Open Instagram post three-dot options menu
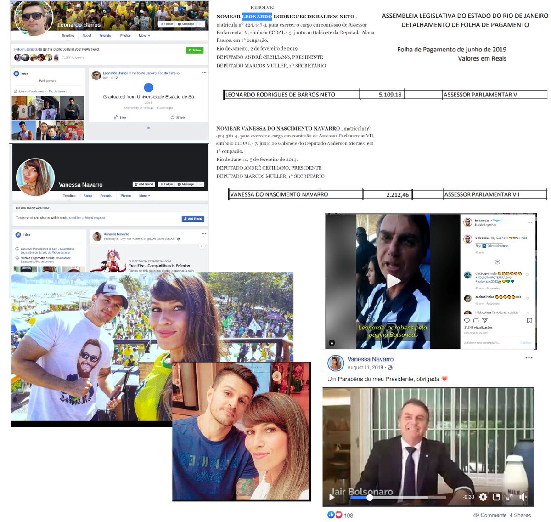Screen dimensions: 551x522 [x=530, y=222]
